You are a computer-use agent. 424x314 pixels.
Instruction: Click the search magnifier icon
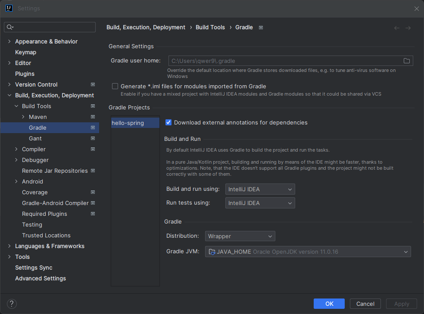click(10, 27)
